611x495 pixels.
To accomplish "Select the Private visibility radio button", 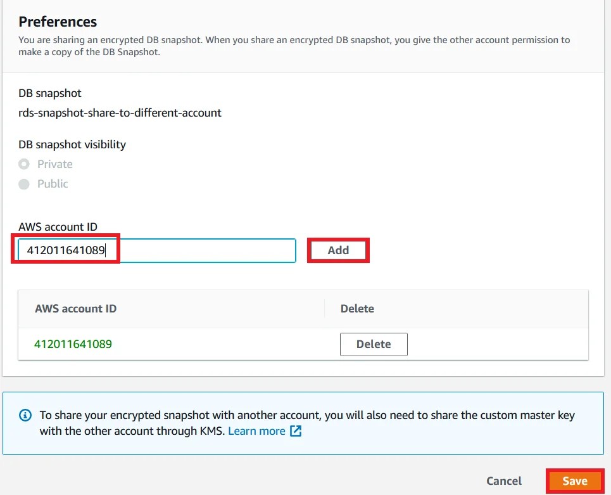I will click(25, 164).
